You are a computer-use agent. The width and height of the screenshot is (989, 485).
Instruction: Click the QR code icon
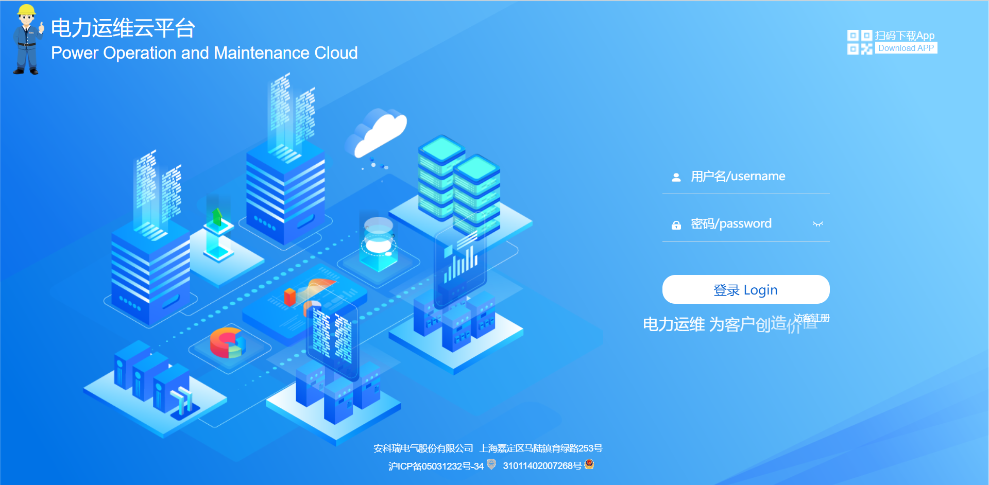(860, 42)
